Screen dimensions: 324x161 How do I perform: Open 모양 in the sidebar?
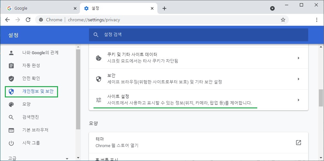[x=26, y=104]
